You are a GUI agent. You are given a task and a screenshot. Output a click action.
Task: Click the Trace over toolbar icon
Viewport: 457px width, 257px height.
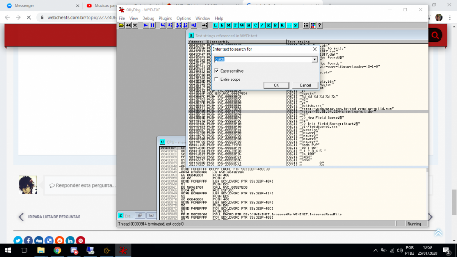click(186, 25)
